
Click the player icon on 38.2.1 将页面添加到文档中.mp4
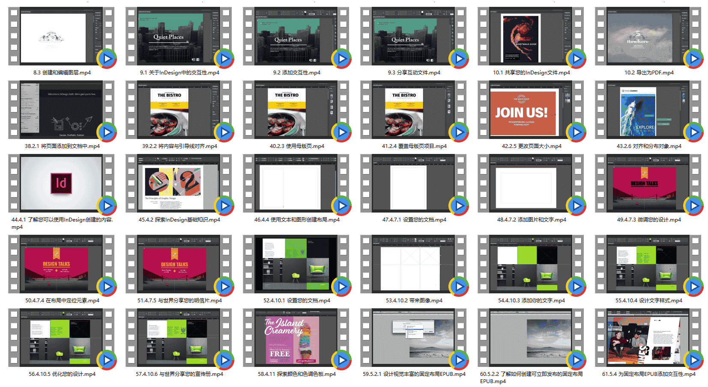pos(107,132)
